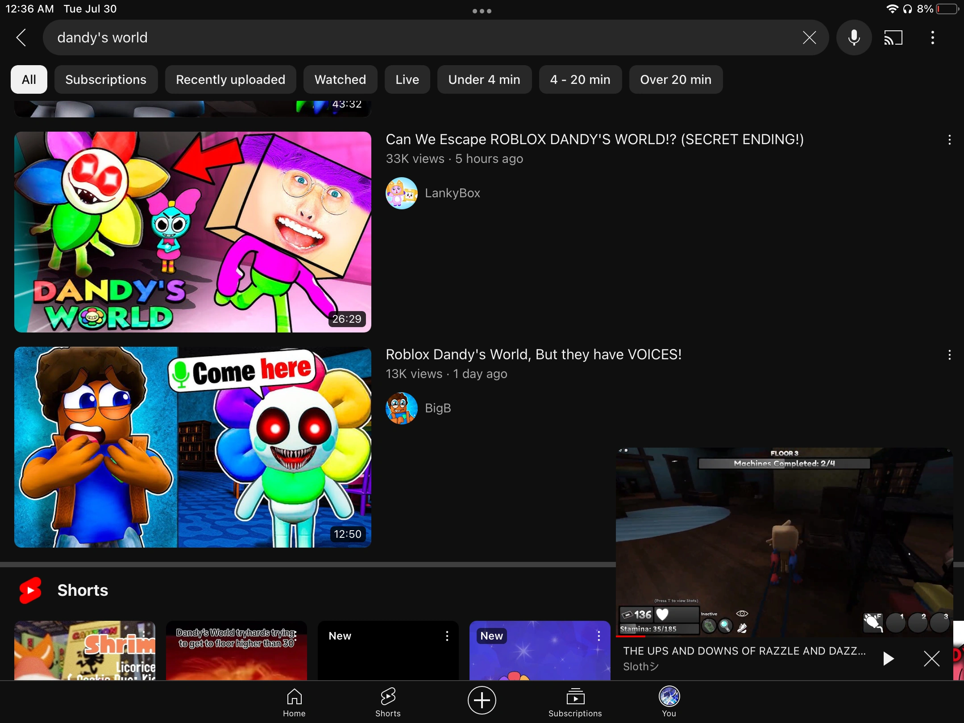Screen dimensions: 964x723
Task: Open Subscriptions in bottom navigation
Action: 575,702
